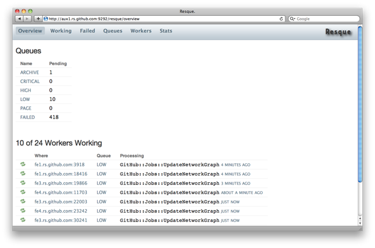Click the scrollbar down arrow
This screenshot has height=248, width=375.
tap(360, 224)
